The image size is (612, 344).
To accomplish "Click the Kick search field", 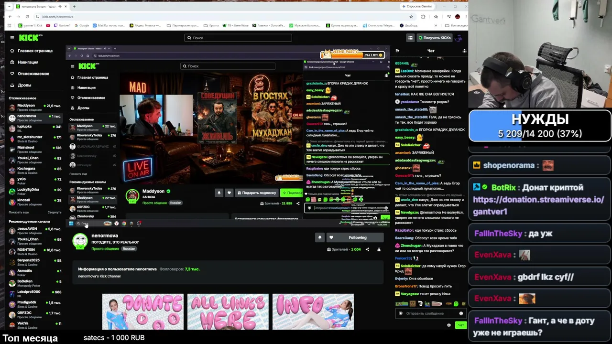I will [238, 38].
